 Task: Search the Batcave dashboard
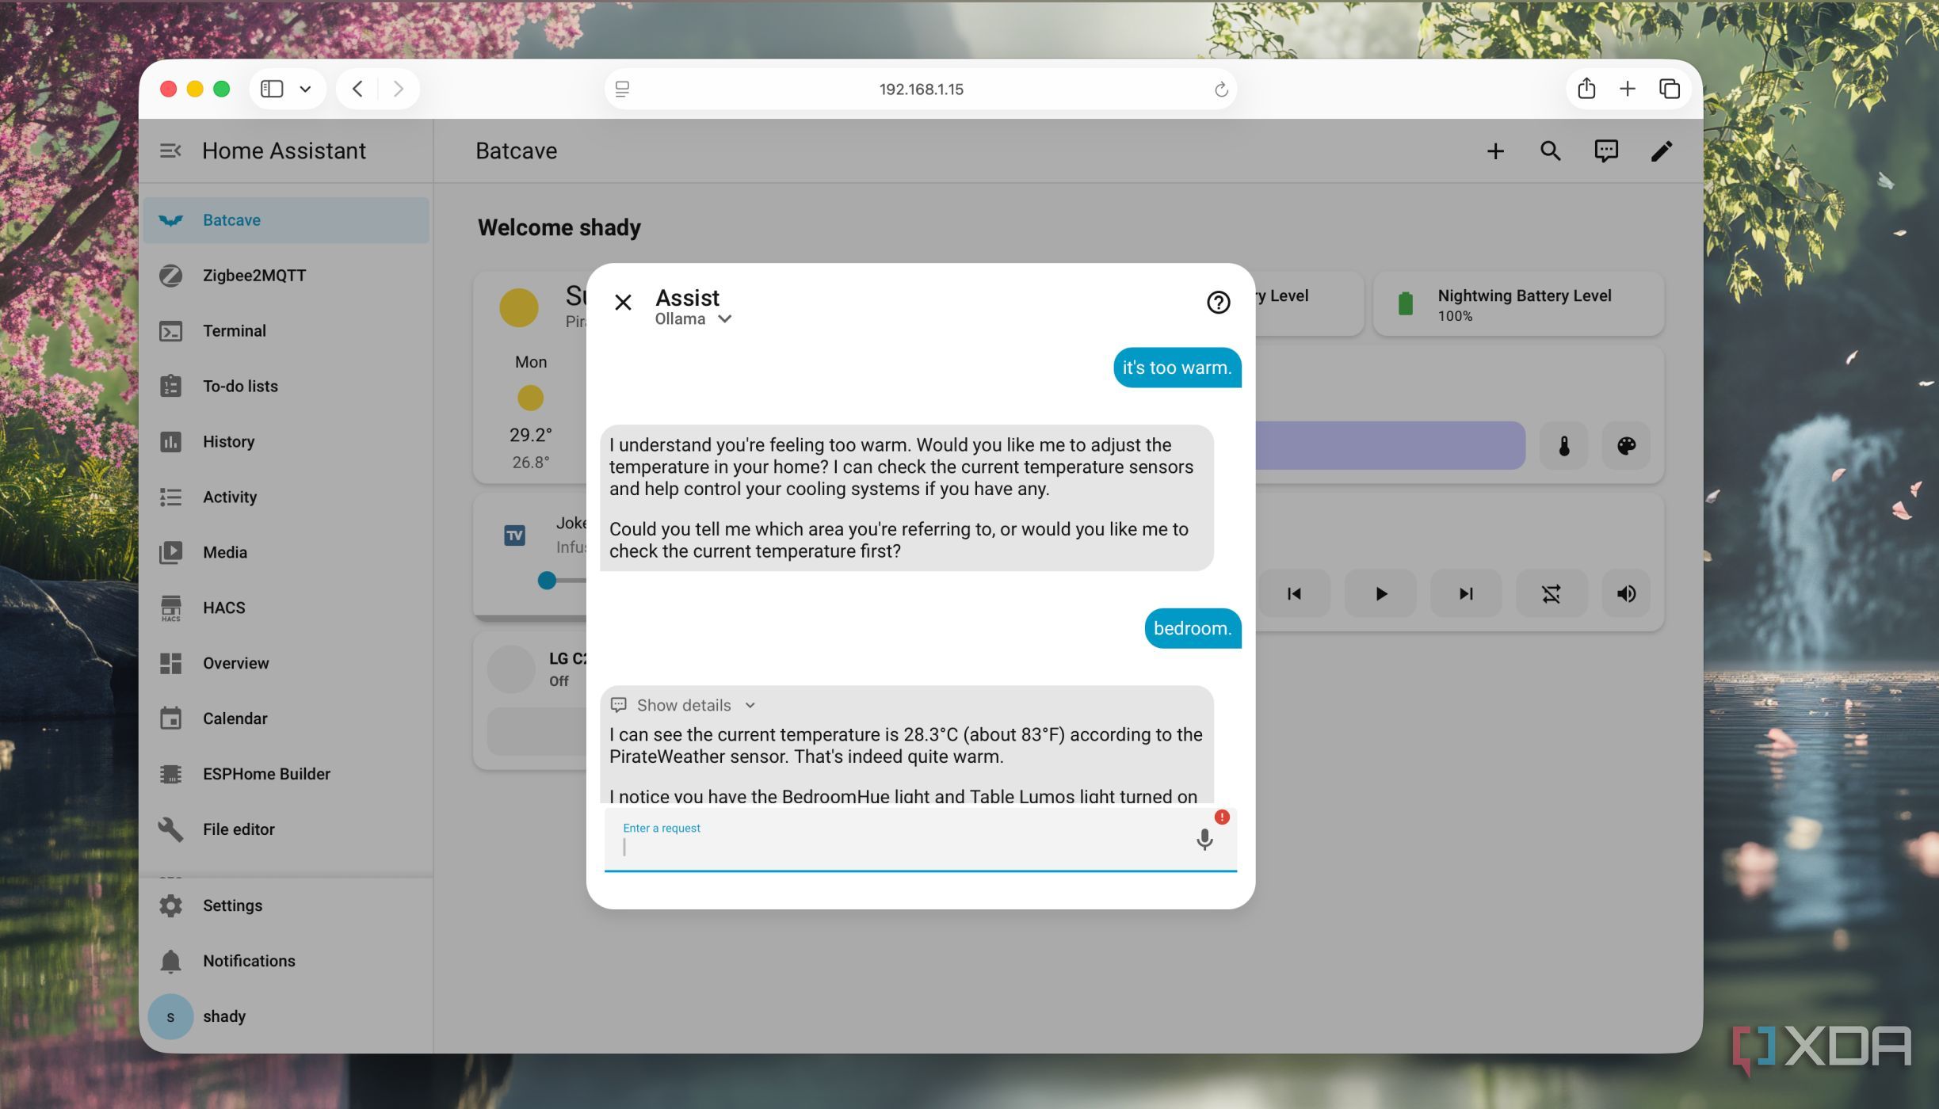click(x=1551, y=151)
